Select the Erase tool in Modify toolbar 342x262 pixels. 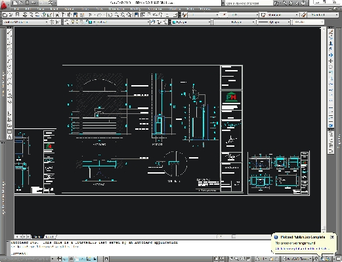331,32
